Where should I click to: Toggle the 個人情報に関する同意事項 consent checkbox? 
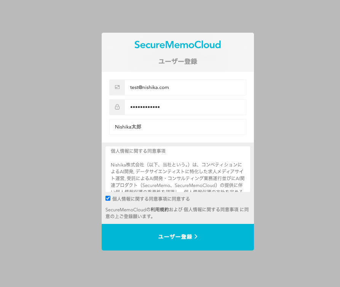(108, 198)
